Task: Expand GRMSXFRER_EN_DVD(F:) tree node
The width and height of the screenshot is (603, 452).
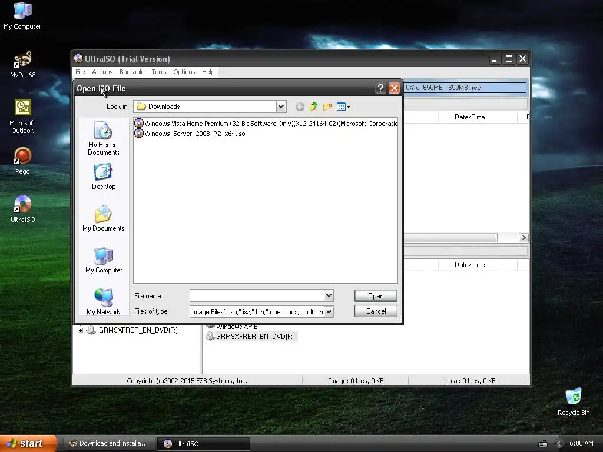Action: [x=80, y=330]
